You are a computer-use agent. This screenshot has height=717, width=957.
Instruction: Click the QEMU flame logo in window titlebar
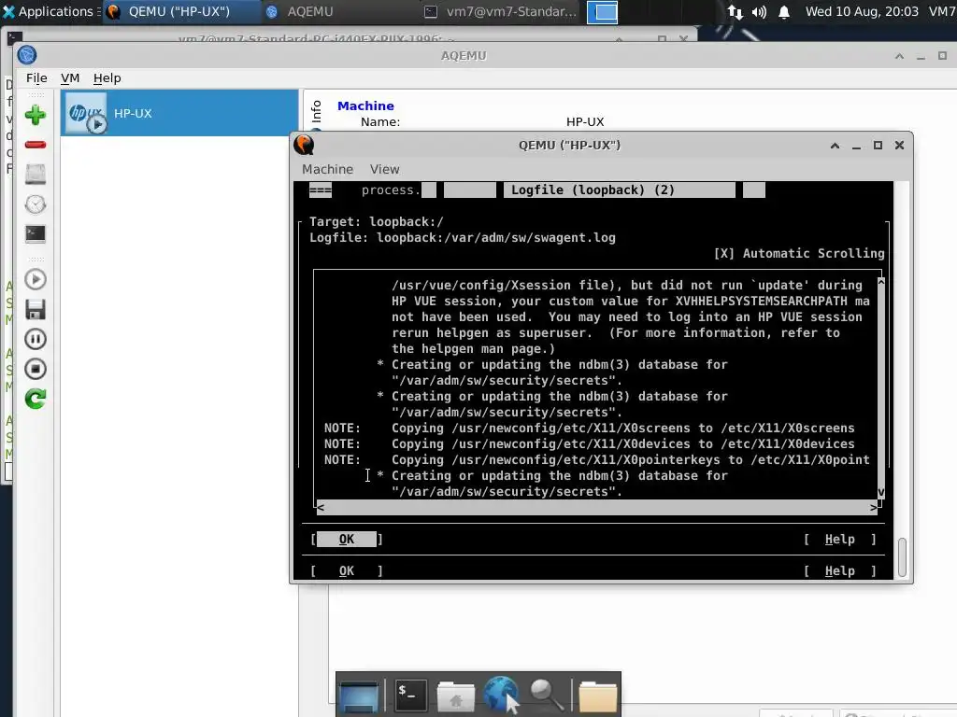[304, 145]
